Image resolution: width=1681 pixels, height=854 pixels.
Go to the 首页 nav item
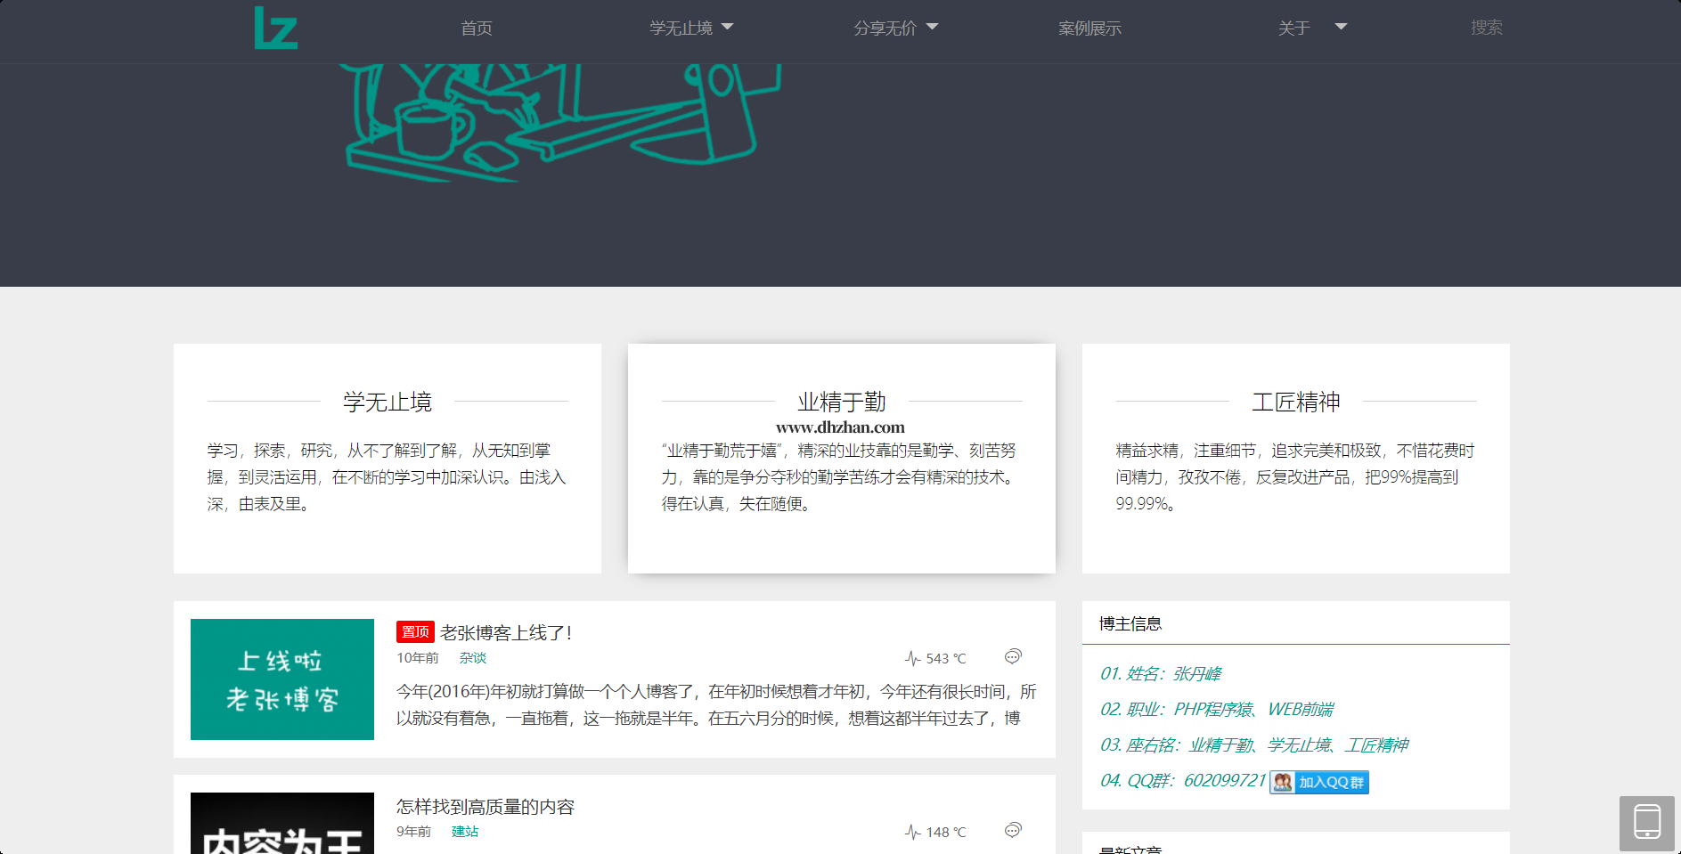click(x=477, y=28)
